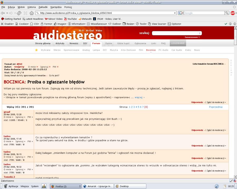The width and height of the screenshot is (237, 189).
Task: Switch to Amarok window in taskbar
Action: tap(98, 186)
